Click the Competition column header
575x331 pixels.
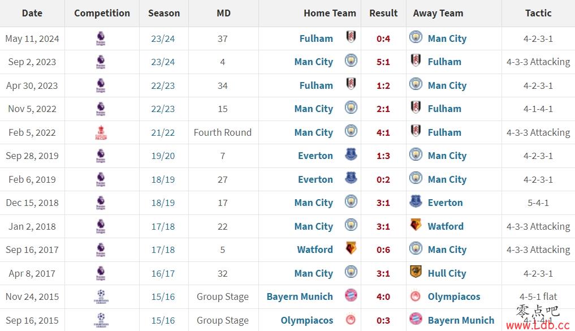click(x=102, y=13)
